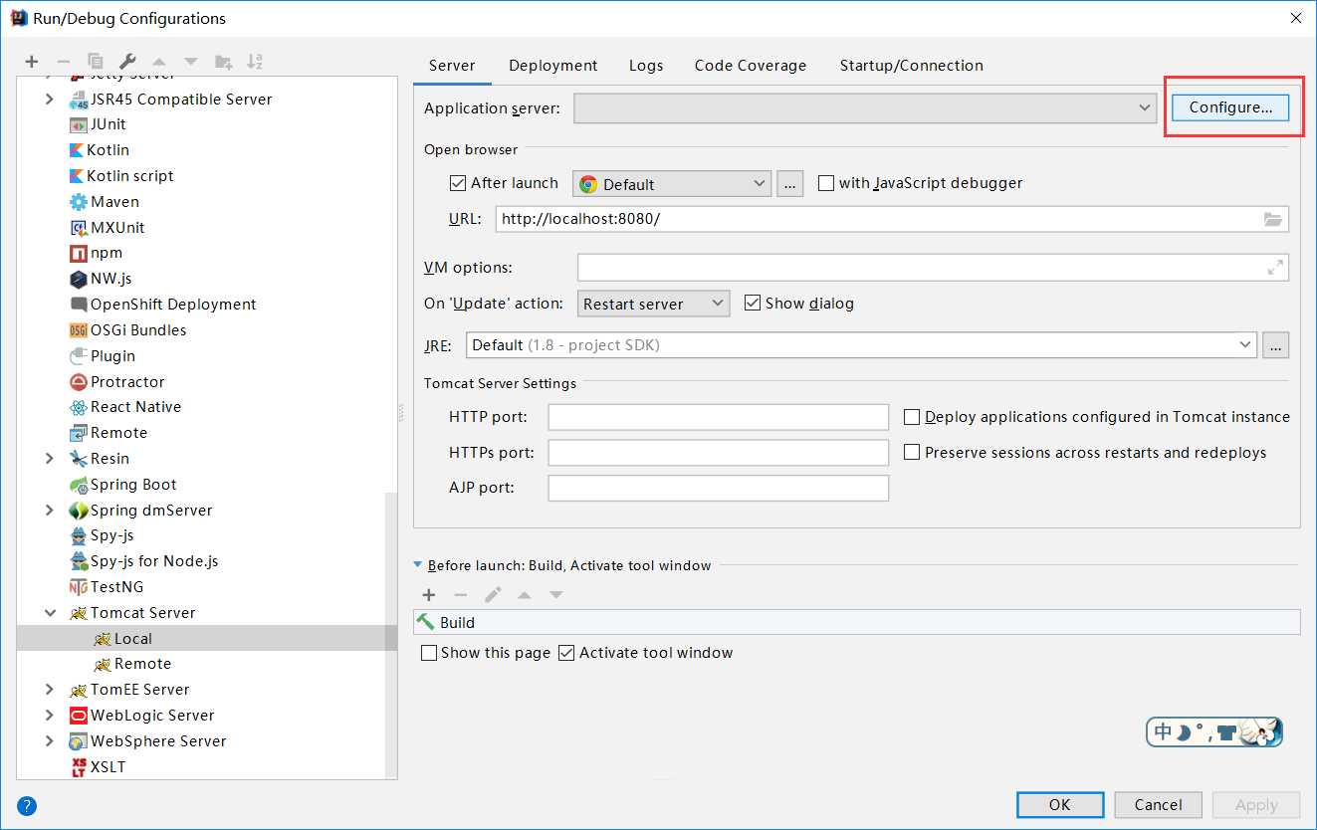Click the configuration list vertical scrollbar

click(x=390, y=637)
